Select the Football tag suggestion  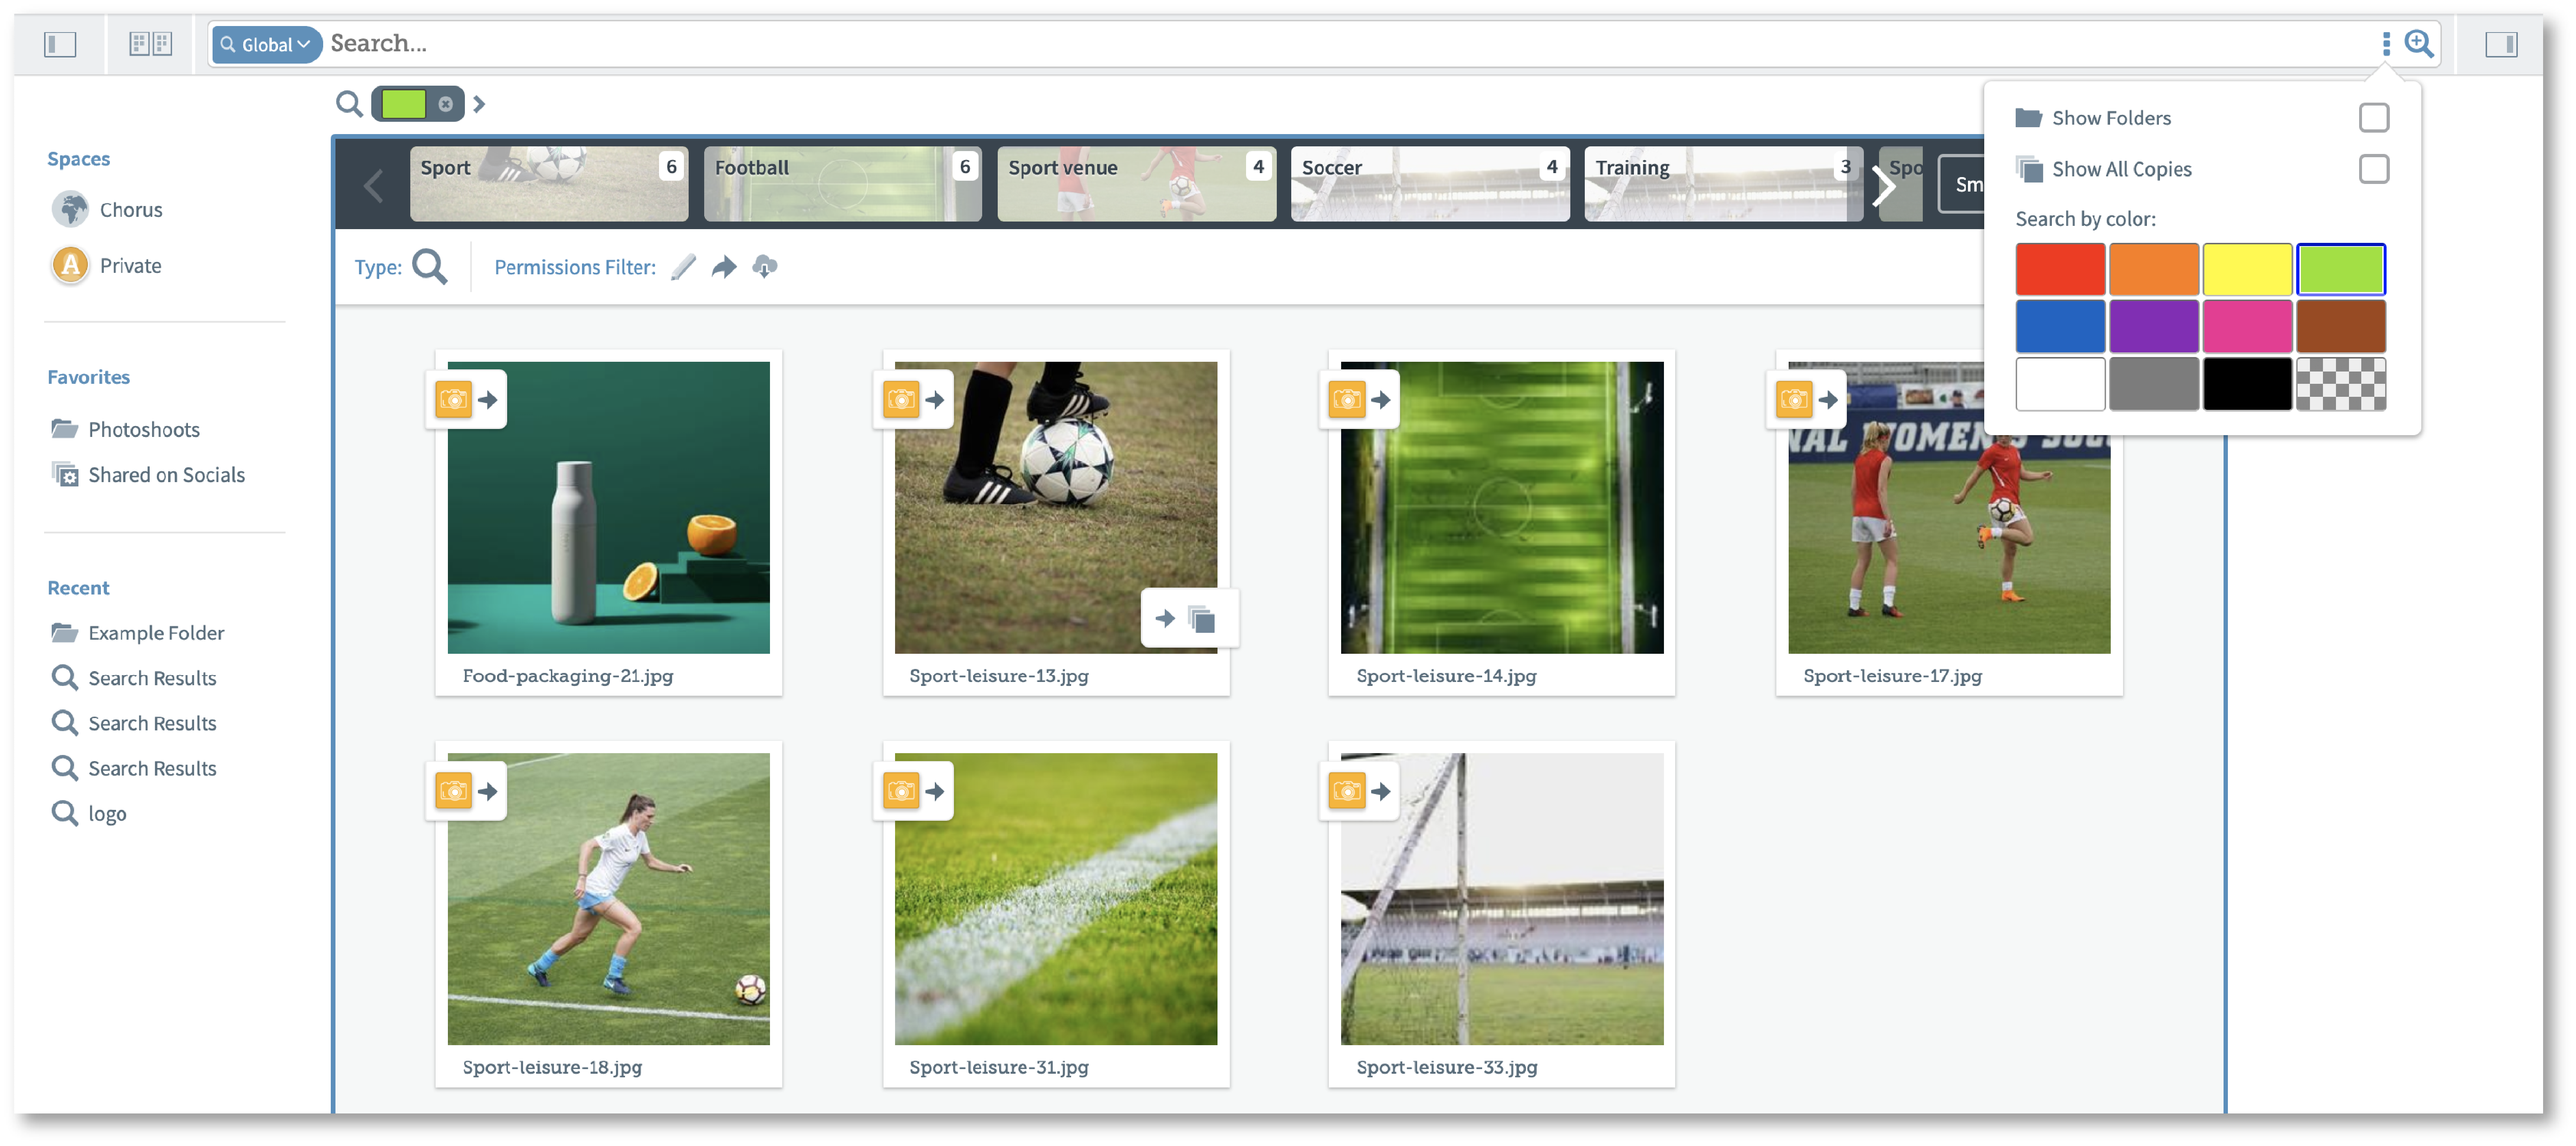tap(842, 184)
